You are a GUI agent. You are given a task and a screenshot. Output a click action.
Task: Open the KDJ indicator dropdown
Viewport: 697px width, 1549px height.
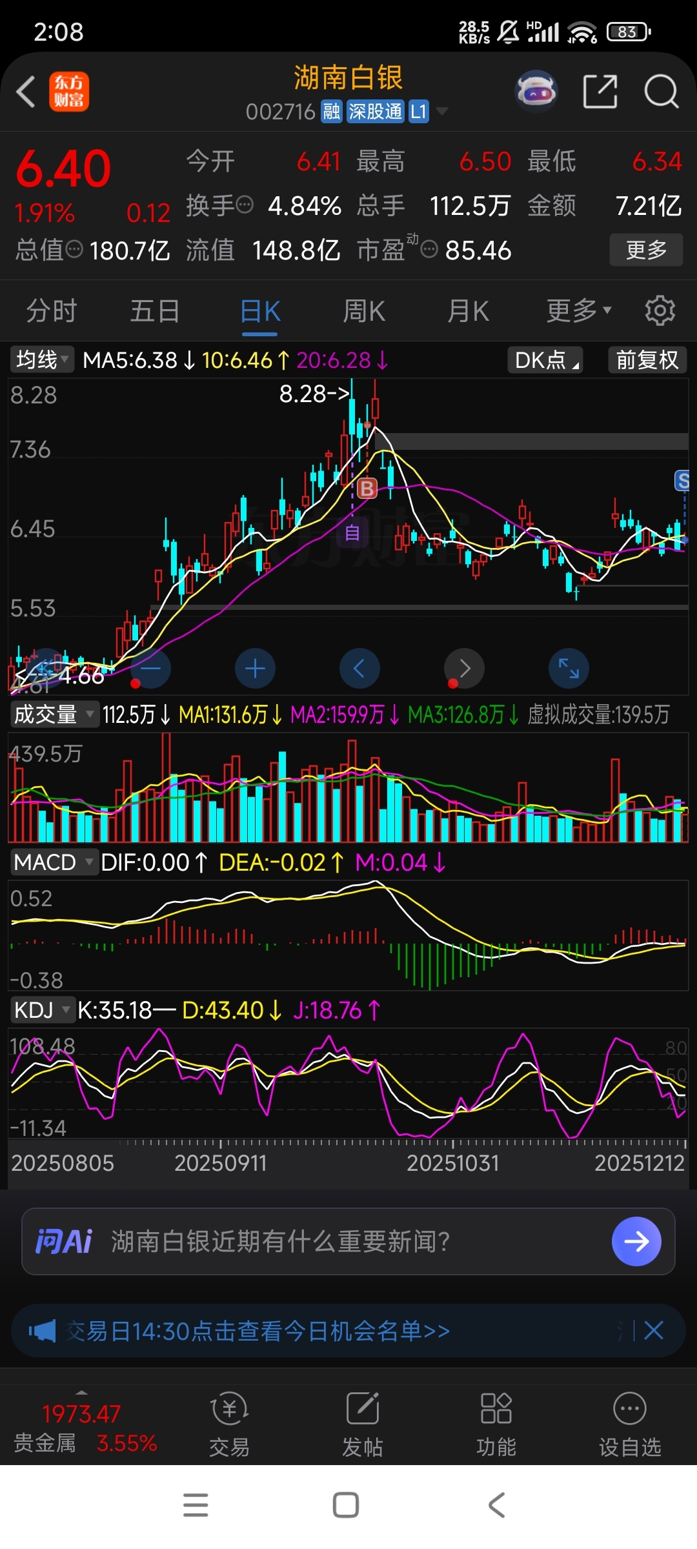tap(42, 1010)
